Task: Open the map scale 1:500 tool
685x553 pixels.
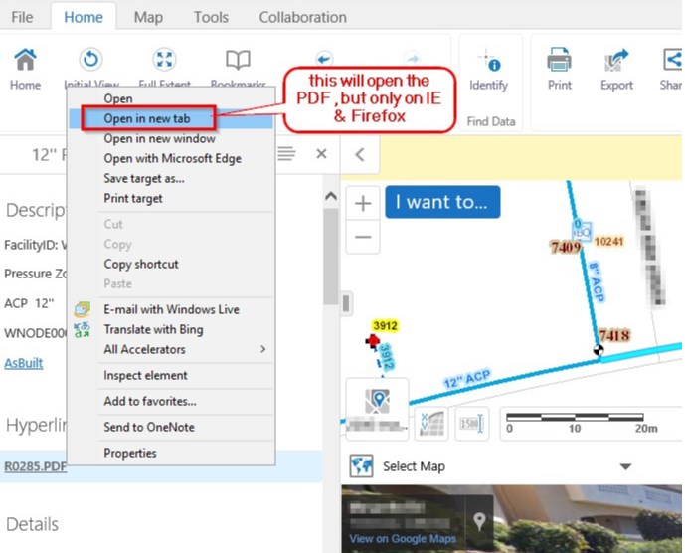Action: [472, 423]
